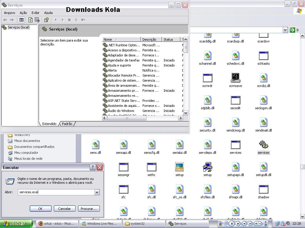Viewport: 305px width, 228px height.
Task: Click the Ir go button
Action: click(294, 30)
